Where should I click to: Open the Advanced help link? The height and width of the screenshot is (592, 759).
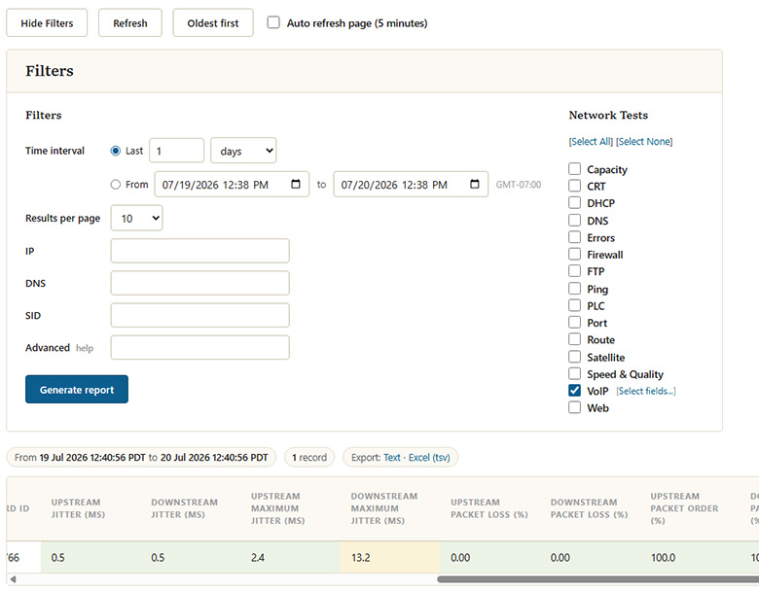click(x=85, y=348)
